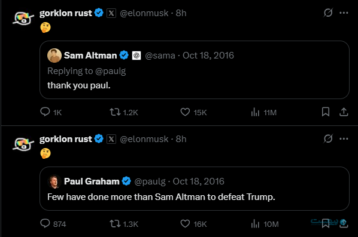Open Sam Altman's quoted tweet 'thank you paul.'
The width and height of the screenshot is (358, 237).
(195, 70)
